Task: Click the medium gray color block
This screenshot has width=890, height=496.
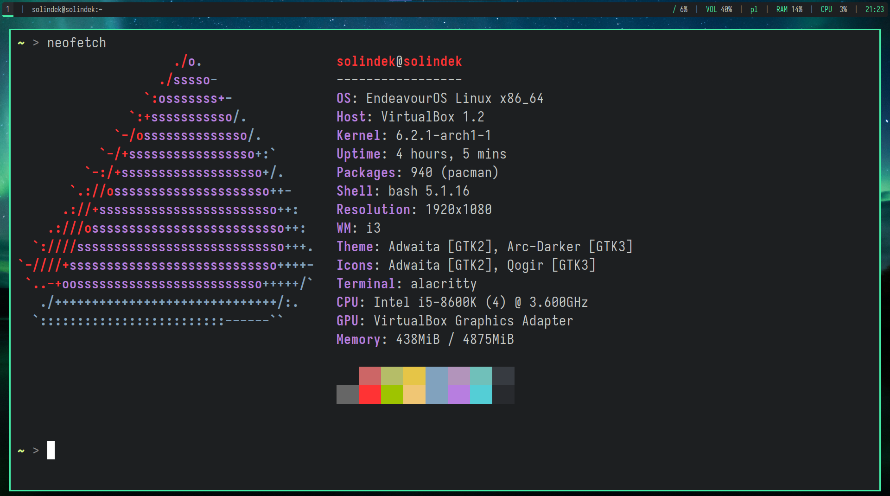Action: 348,394
